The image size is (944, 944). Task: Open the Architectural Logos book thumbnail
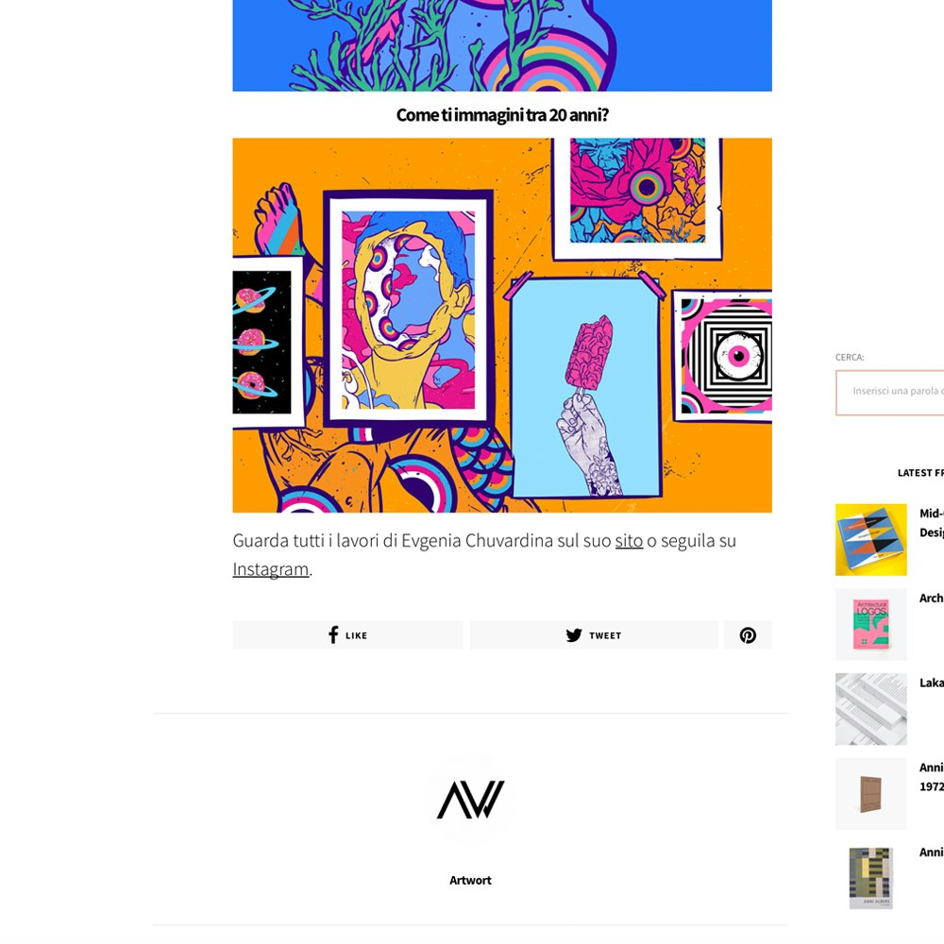click(x=870, y=624)
